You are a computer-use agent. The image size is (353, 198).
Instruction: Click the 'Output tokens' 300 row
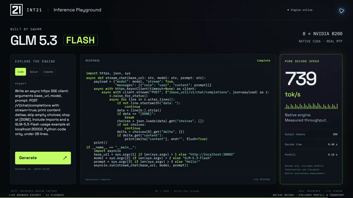click(311, 134)
